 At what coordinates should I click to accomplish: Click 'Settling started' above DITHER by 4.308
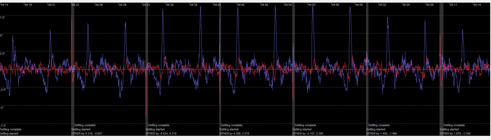(x=229, y=129)
